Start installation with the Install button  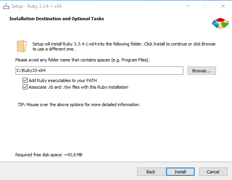click(180, 172)
